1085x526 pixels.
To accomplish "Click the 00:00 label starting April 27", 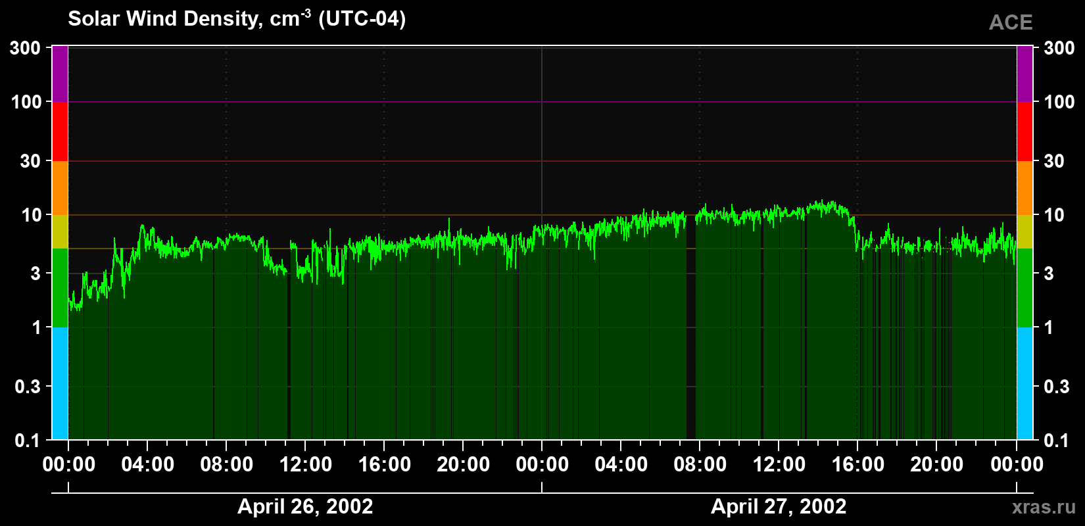I will tap(542, 465).
